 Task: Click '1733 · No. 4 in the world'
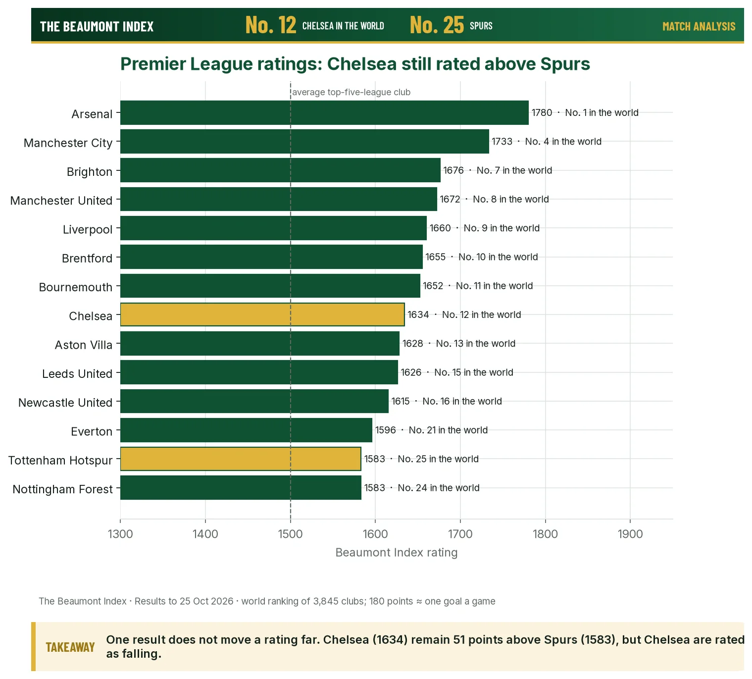[547, 142]
